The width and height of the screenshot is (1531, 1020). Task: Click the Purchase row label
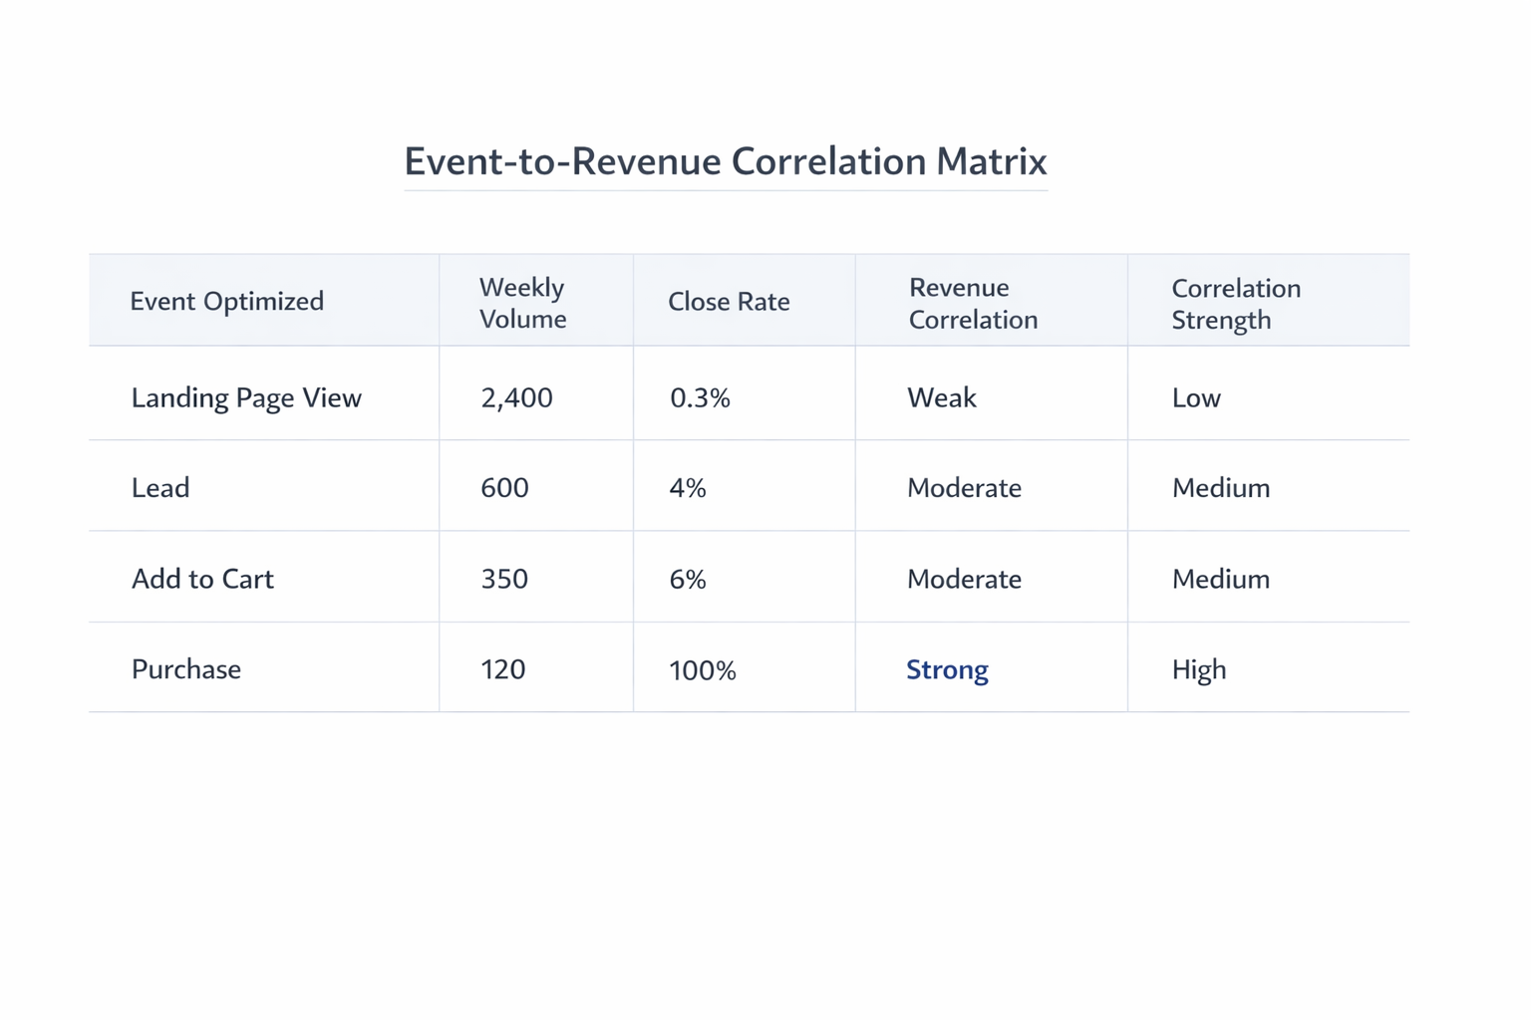click(x=185, y=668)
